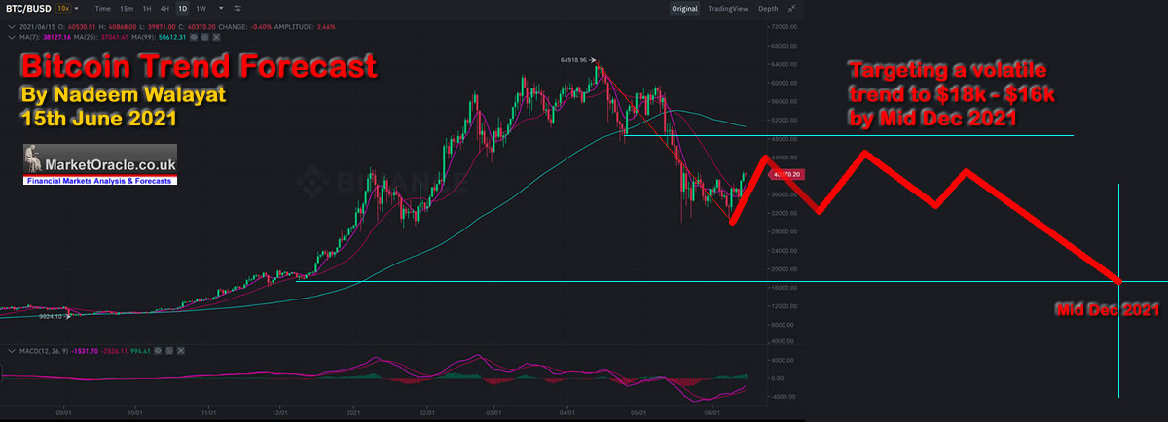The height and width of the screenshot is (422, 1168).
Task: Click the fullscreen expand chart icon
Action: [794, 8]
